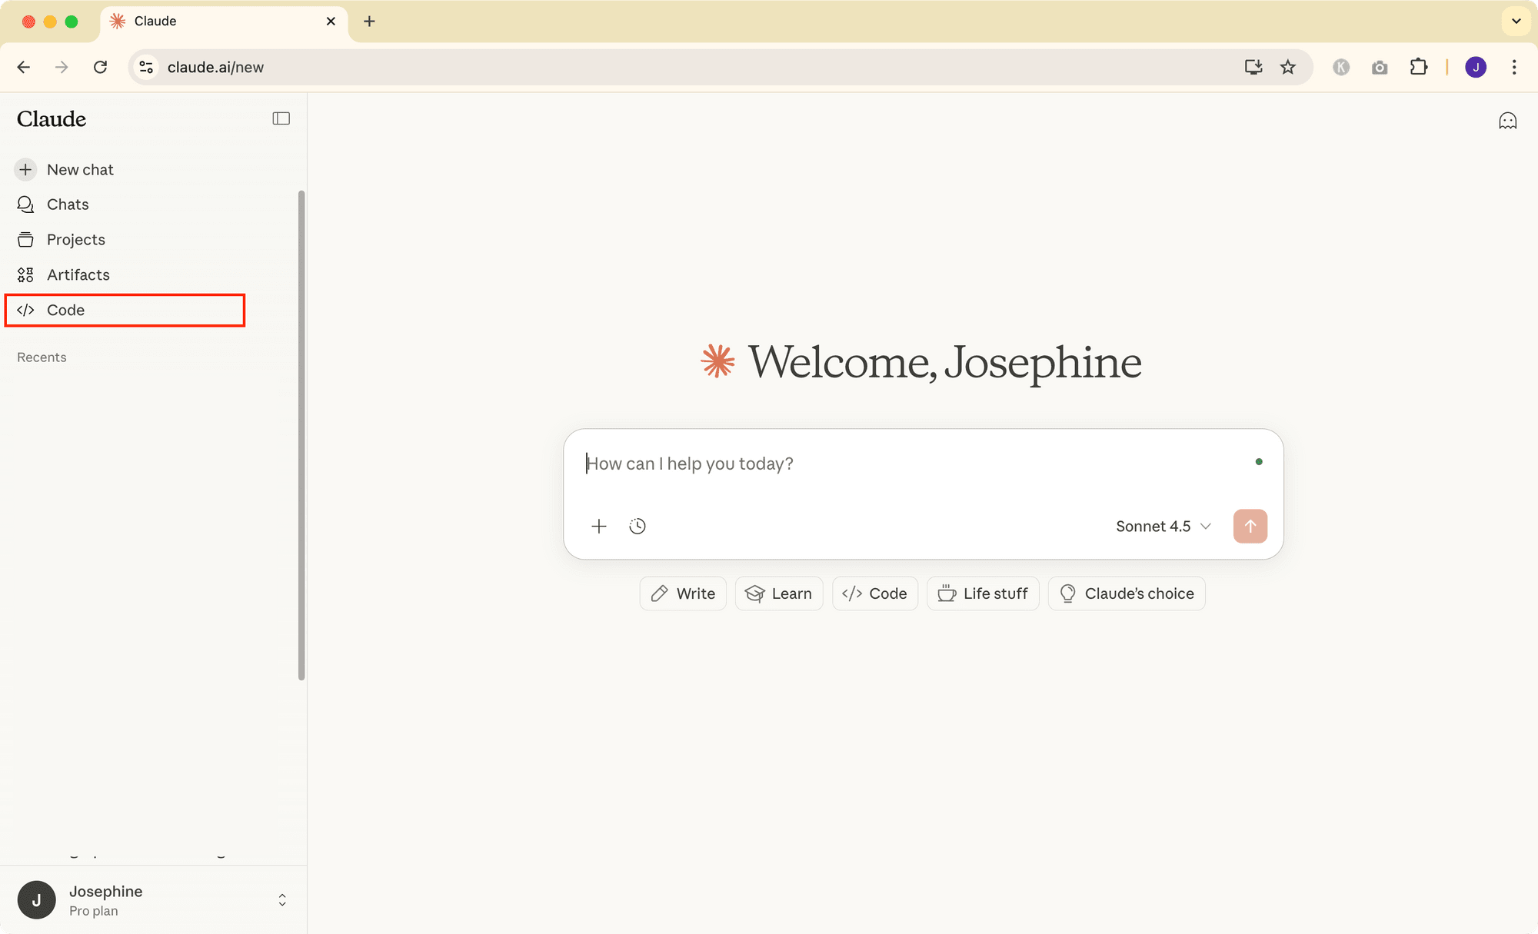Open the Artifacts section
This screenshot has height=934, width=1538.
77,274
